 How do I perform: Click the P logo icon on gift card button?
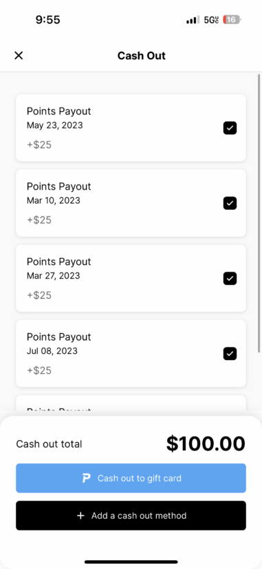click(86, 478)
